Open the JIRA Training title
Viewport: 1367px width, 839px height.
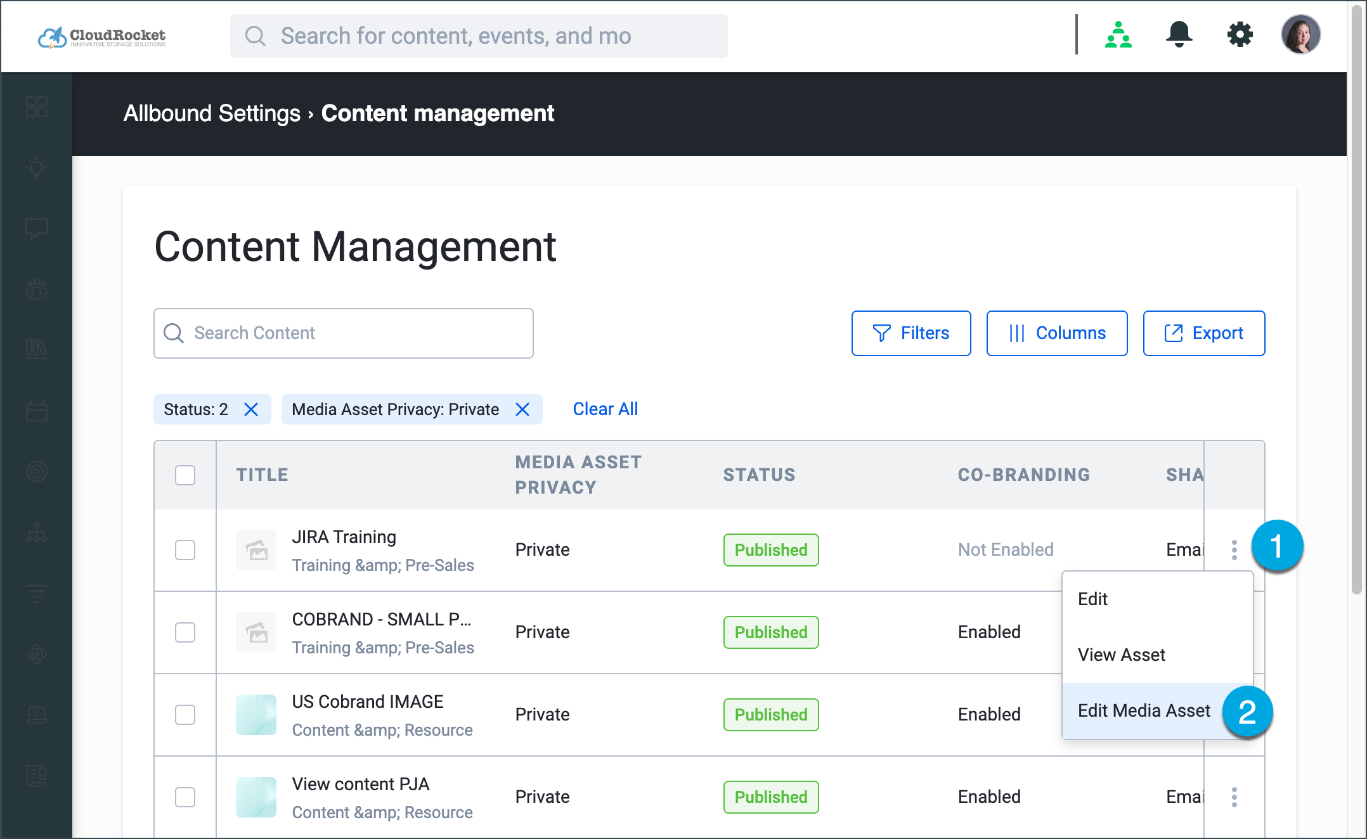(344, 537)
